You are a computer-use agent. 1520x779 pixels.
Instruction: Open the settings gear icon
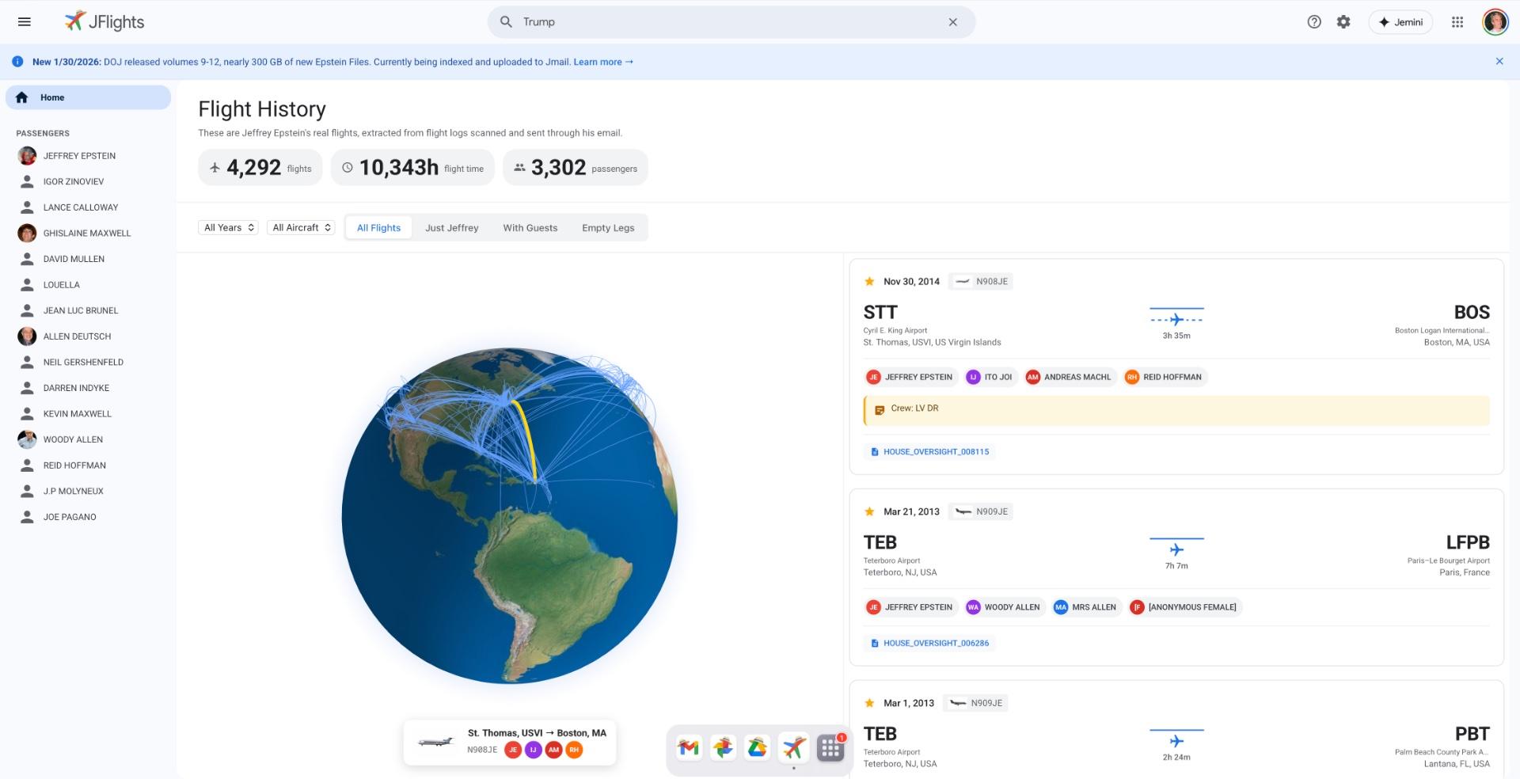(x=1343, y=22)
